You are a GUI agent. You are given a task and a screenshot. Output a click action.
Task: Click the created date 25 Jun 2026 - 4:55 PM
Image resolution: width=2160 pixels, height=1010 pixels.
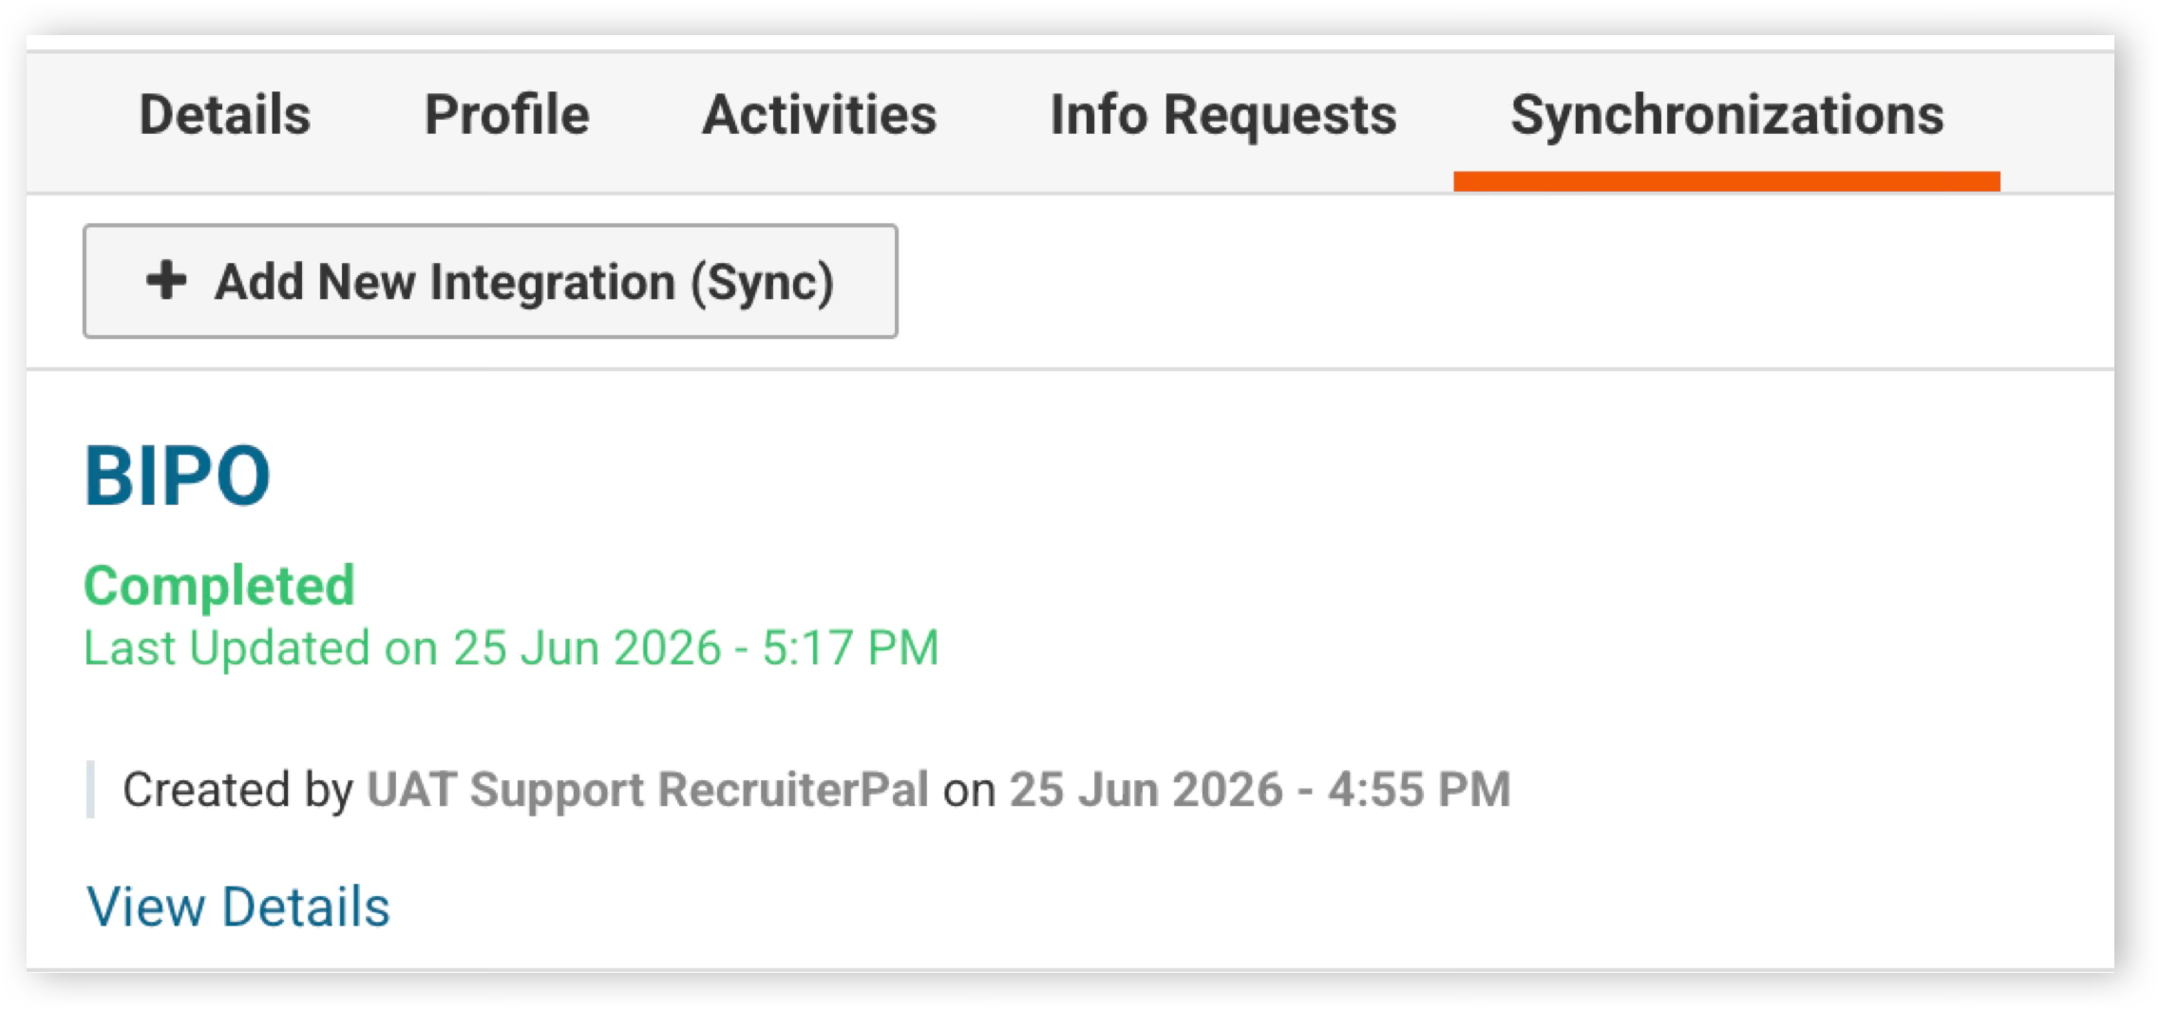[x=1260, y=790]
